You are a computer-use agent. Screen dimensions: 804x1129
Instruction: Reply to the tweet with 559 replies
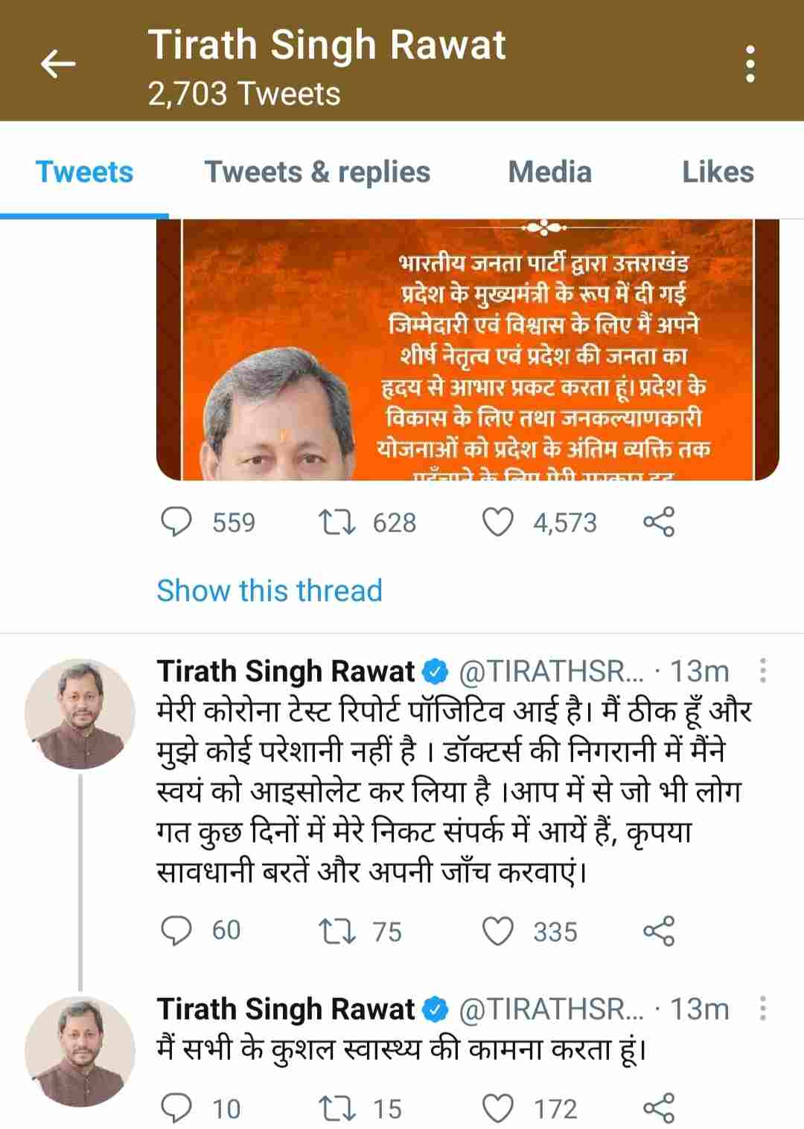[x=177, y=522]
